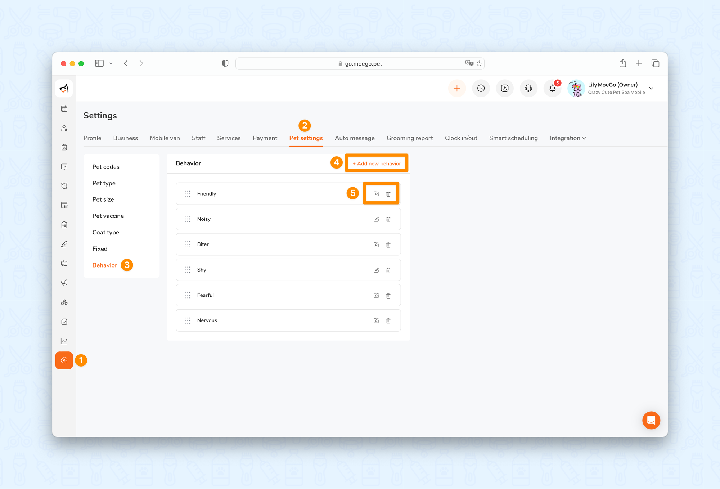Click the calendar icon in the sidebar

[64, 109]
